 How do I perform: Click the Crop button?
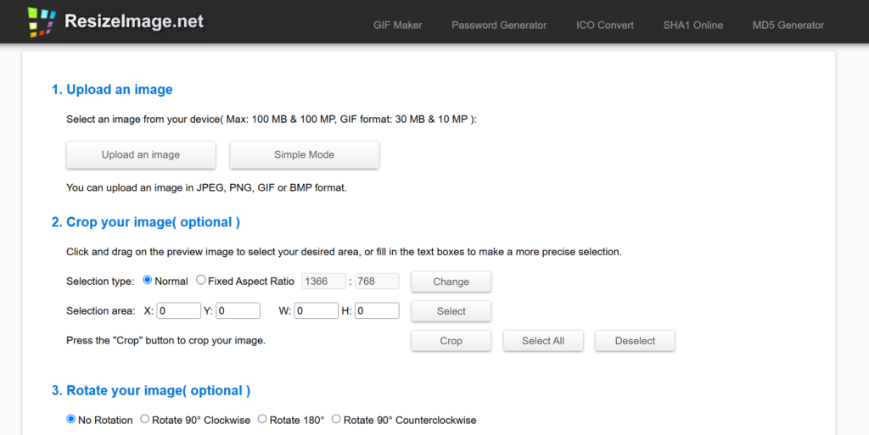451,341
